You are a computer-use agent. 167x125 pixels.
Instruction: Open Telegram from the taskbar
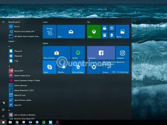click(x=37, y=122)
